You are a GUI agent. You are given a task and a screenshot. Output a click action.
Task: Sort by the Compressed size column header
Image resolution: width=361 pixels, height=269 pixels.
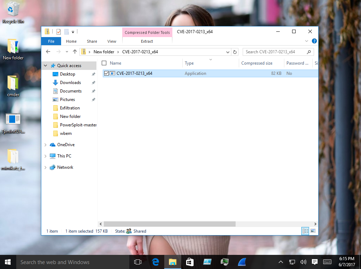tap(261, 63)
